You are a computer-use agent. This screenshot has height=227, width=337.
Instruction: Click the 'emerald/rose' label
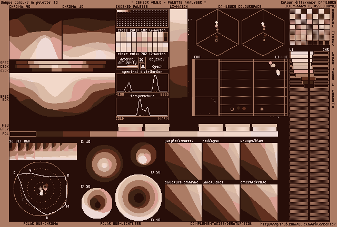[x=253, y=182]
